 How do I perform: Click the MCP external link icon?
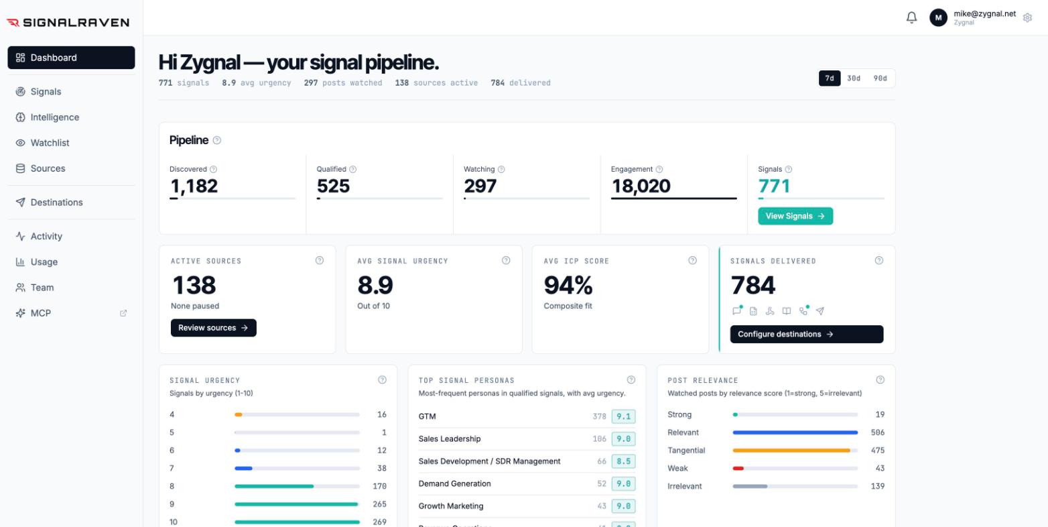click(123, 313)
